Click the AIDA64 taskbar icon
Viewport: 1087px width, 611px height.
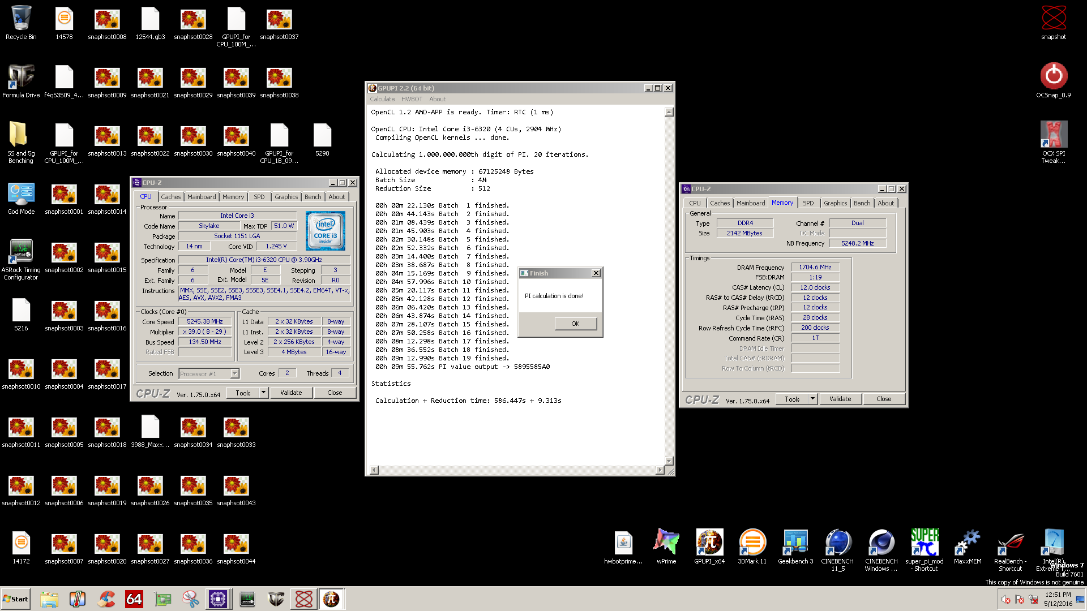pyautogui.click(x=134, y=599)
